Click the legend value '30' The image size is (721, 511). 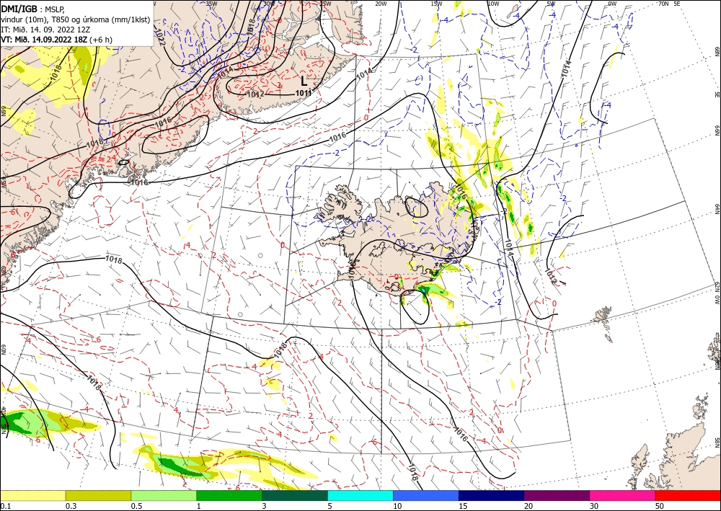click(594, 506)
